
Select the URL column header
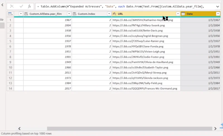click(146, 14)
